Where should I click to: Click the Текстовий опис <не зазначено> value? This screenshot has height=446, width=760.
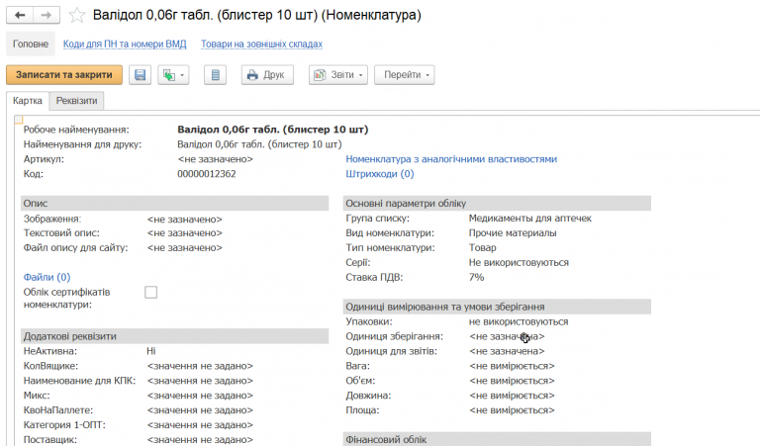[185, 233]
